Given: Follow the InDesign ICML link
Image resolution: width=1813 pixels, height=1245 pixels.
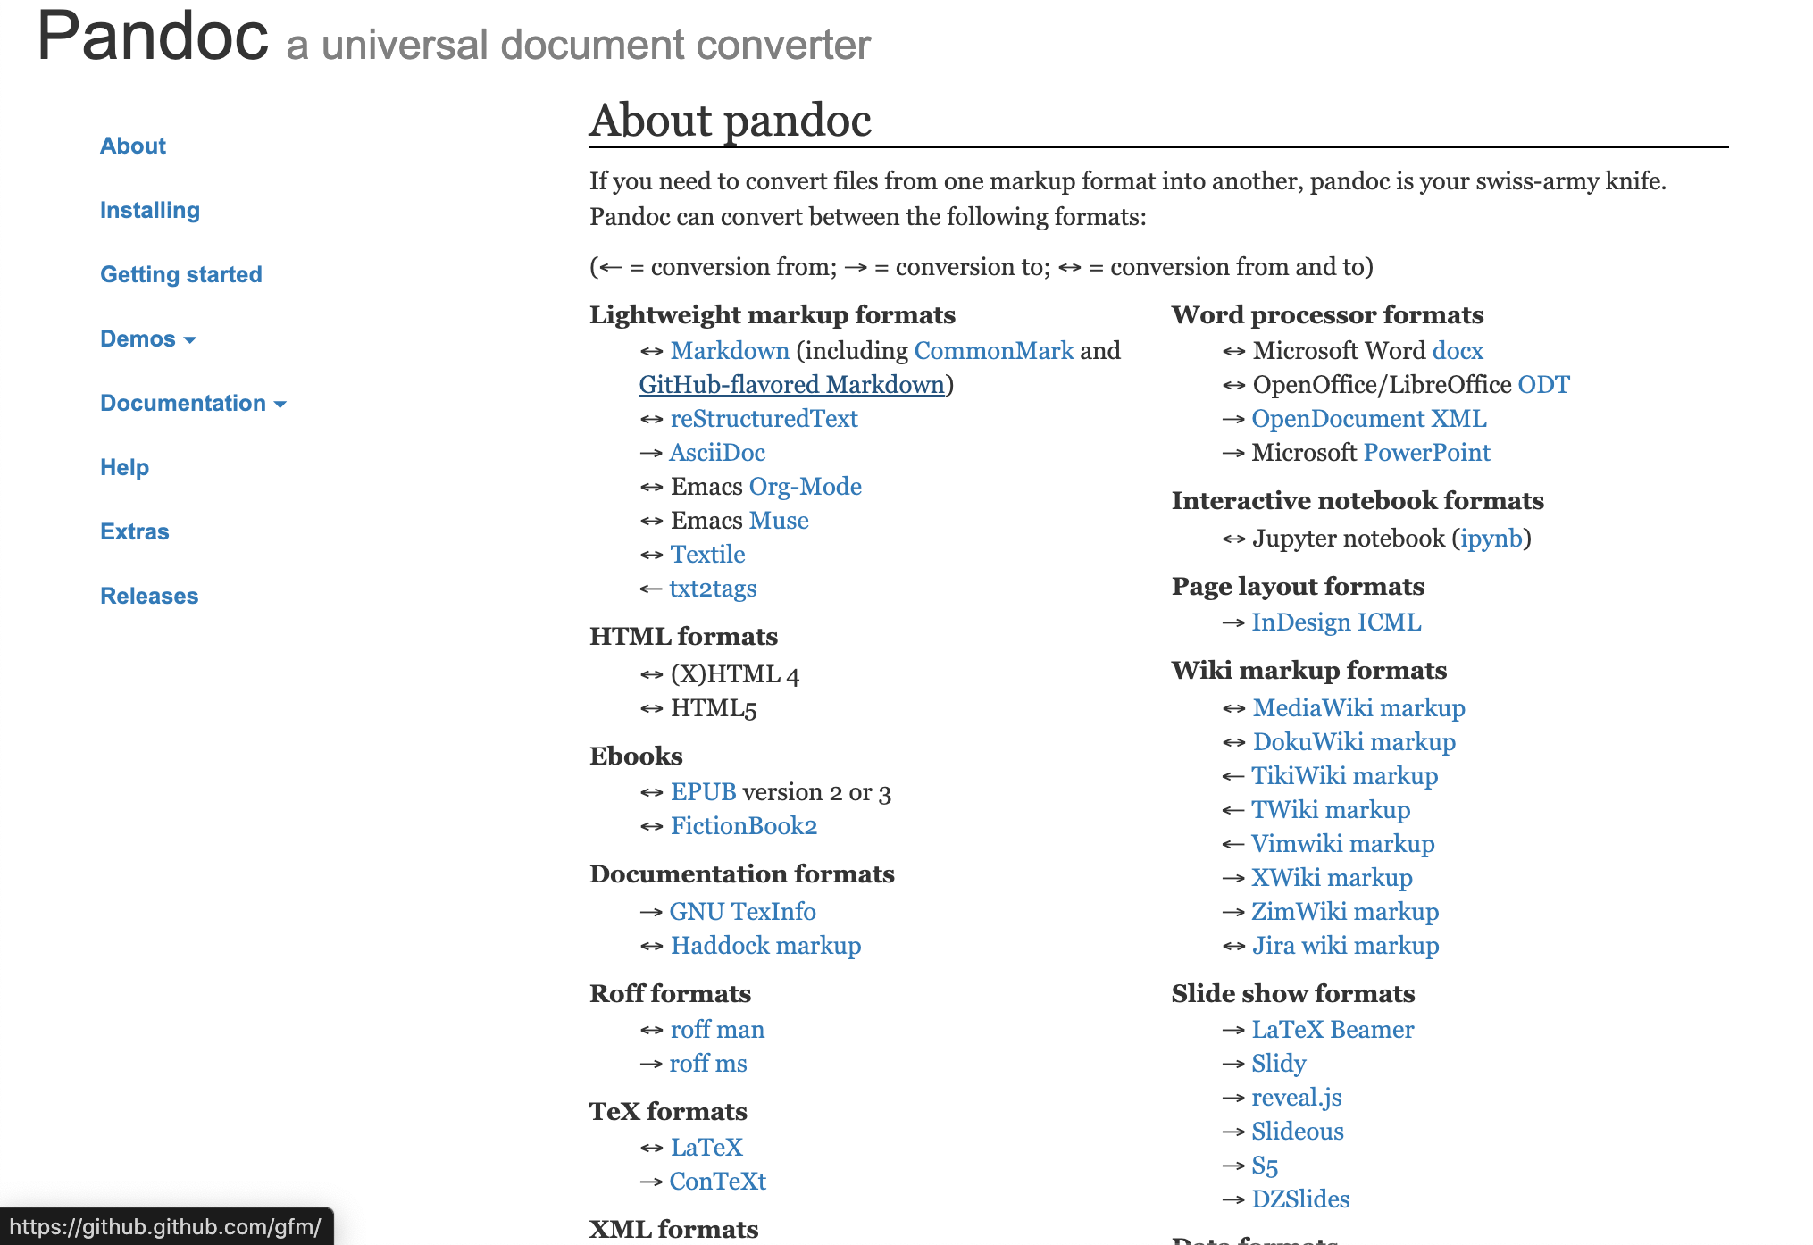Looking at the screenshot, I should click(1336, 622).
